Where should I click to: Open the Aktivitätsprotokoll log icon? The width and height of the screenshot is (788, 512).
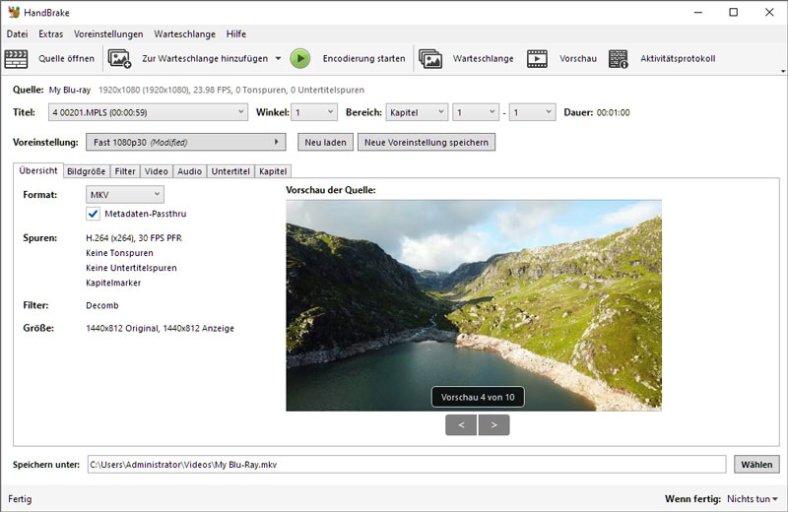coord(619,59)
